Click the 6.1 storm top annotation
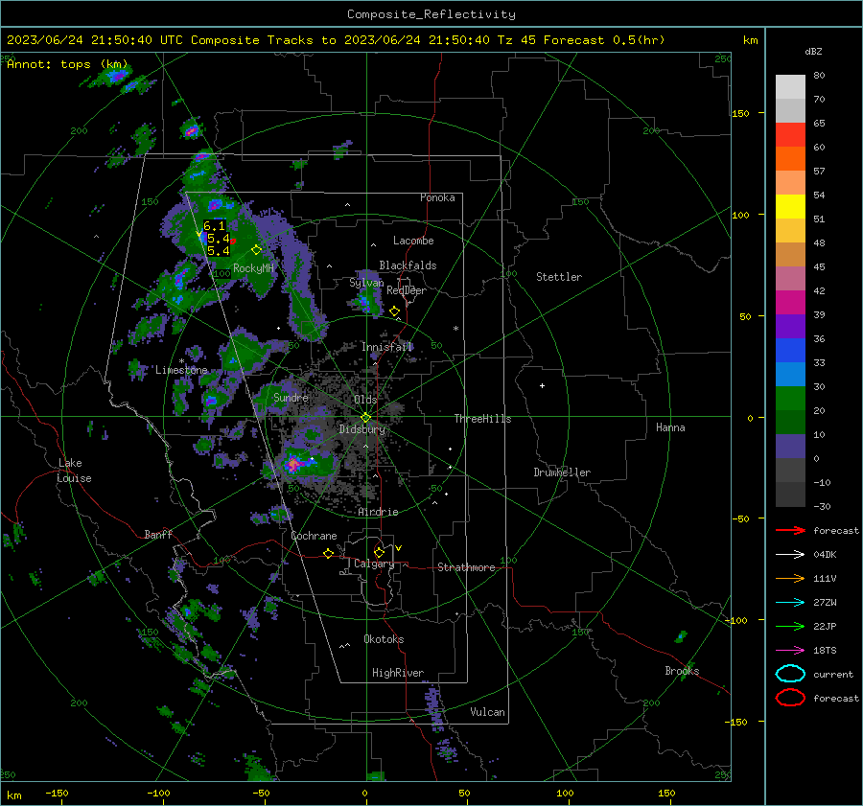Viewport: 863px width, 806px height. [214, 225]
